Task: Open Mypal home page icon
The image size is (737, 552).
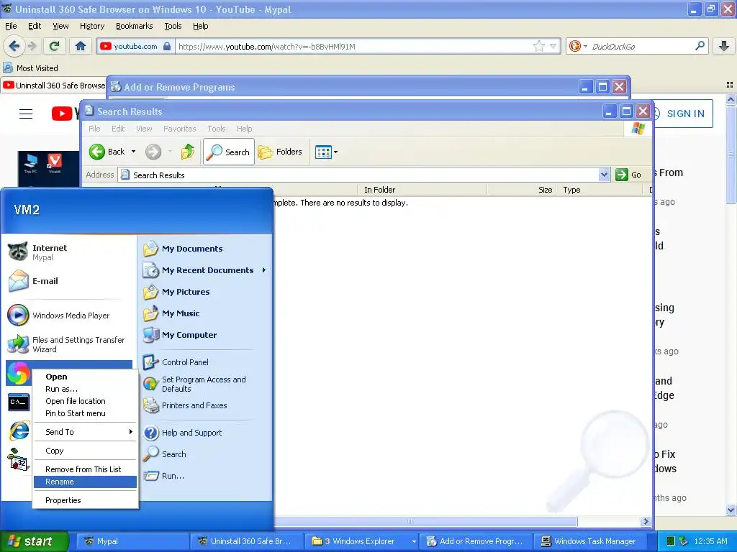Action: (81, 46)
